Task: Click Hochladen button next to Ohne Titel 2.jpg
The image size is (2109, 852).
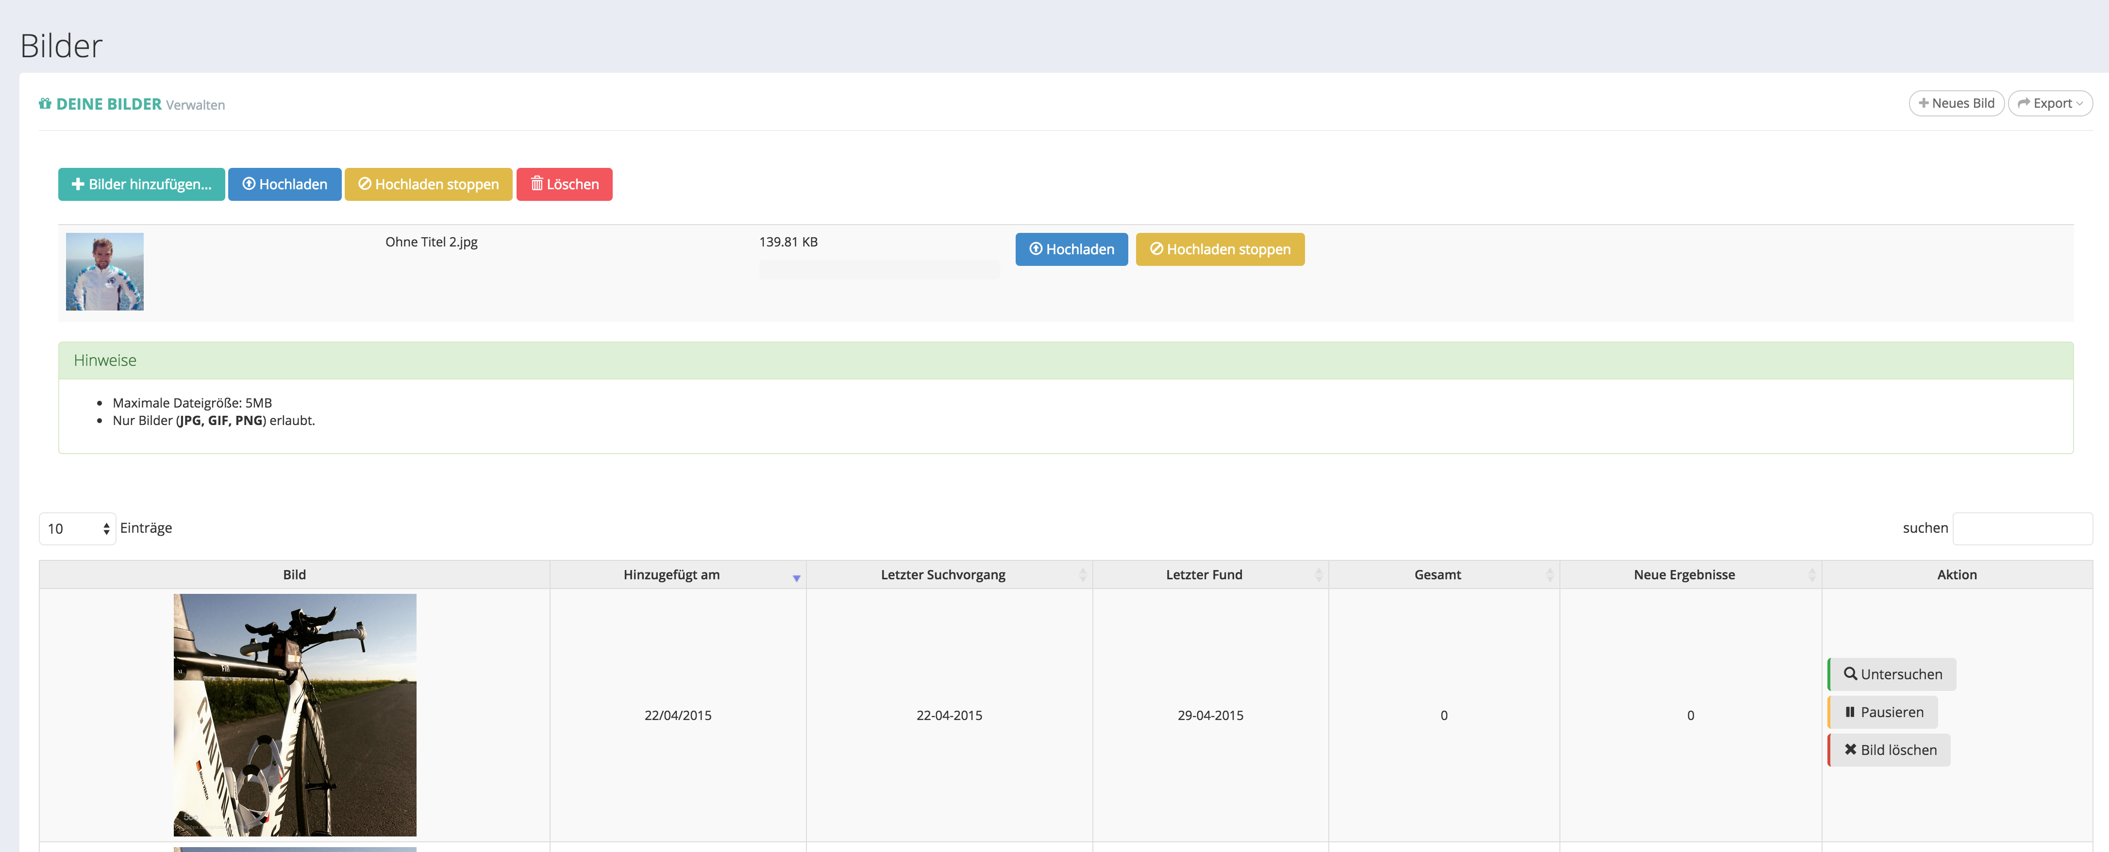Action: pyautogui.click(x=1071, y=249)
